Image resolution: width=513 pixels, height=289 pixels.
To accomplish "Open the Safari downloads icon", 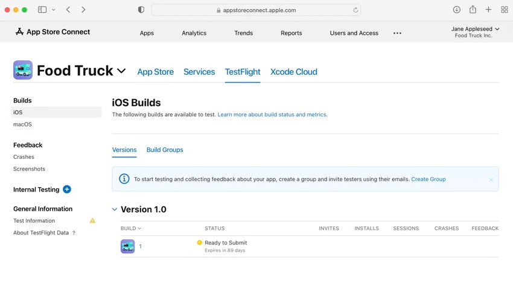I will (x=457, y=10).
